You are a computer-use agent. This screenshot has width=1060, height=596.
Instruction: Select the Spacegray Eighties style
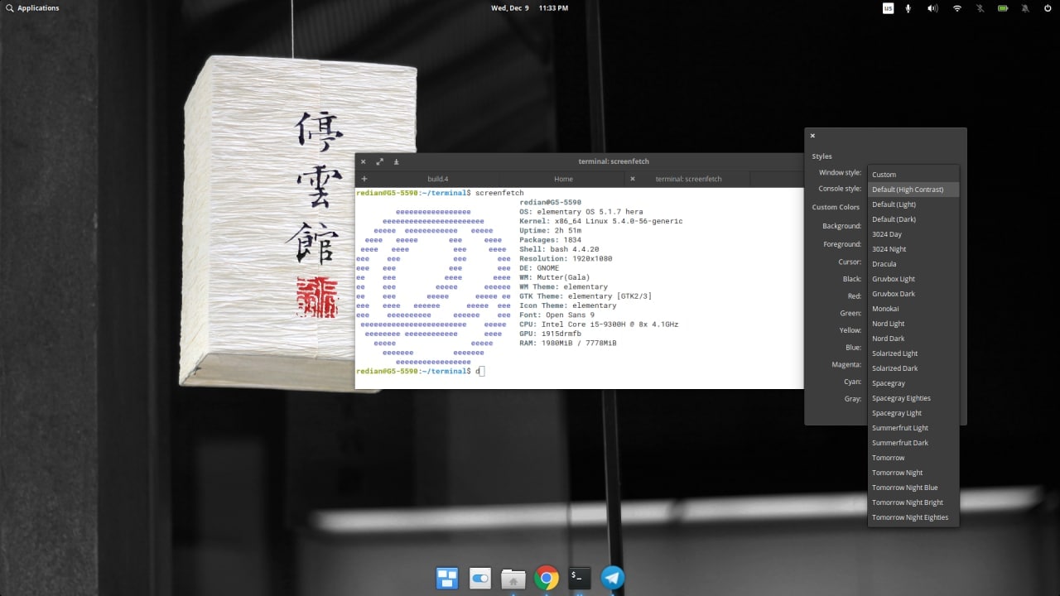pos(913,398)
